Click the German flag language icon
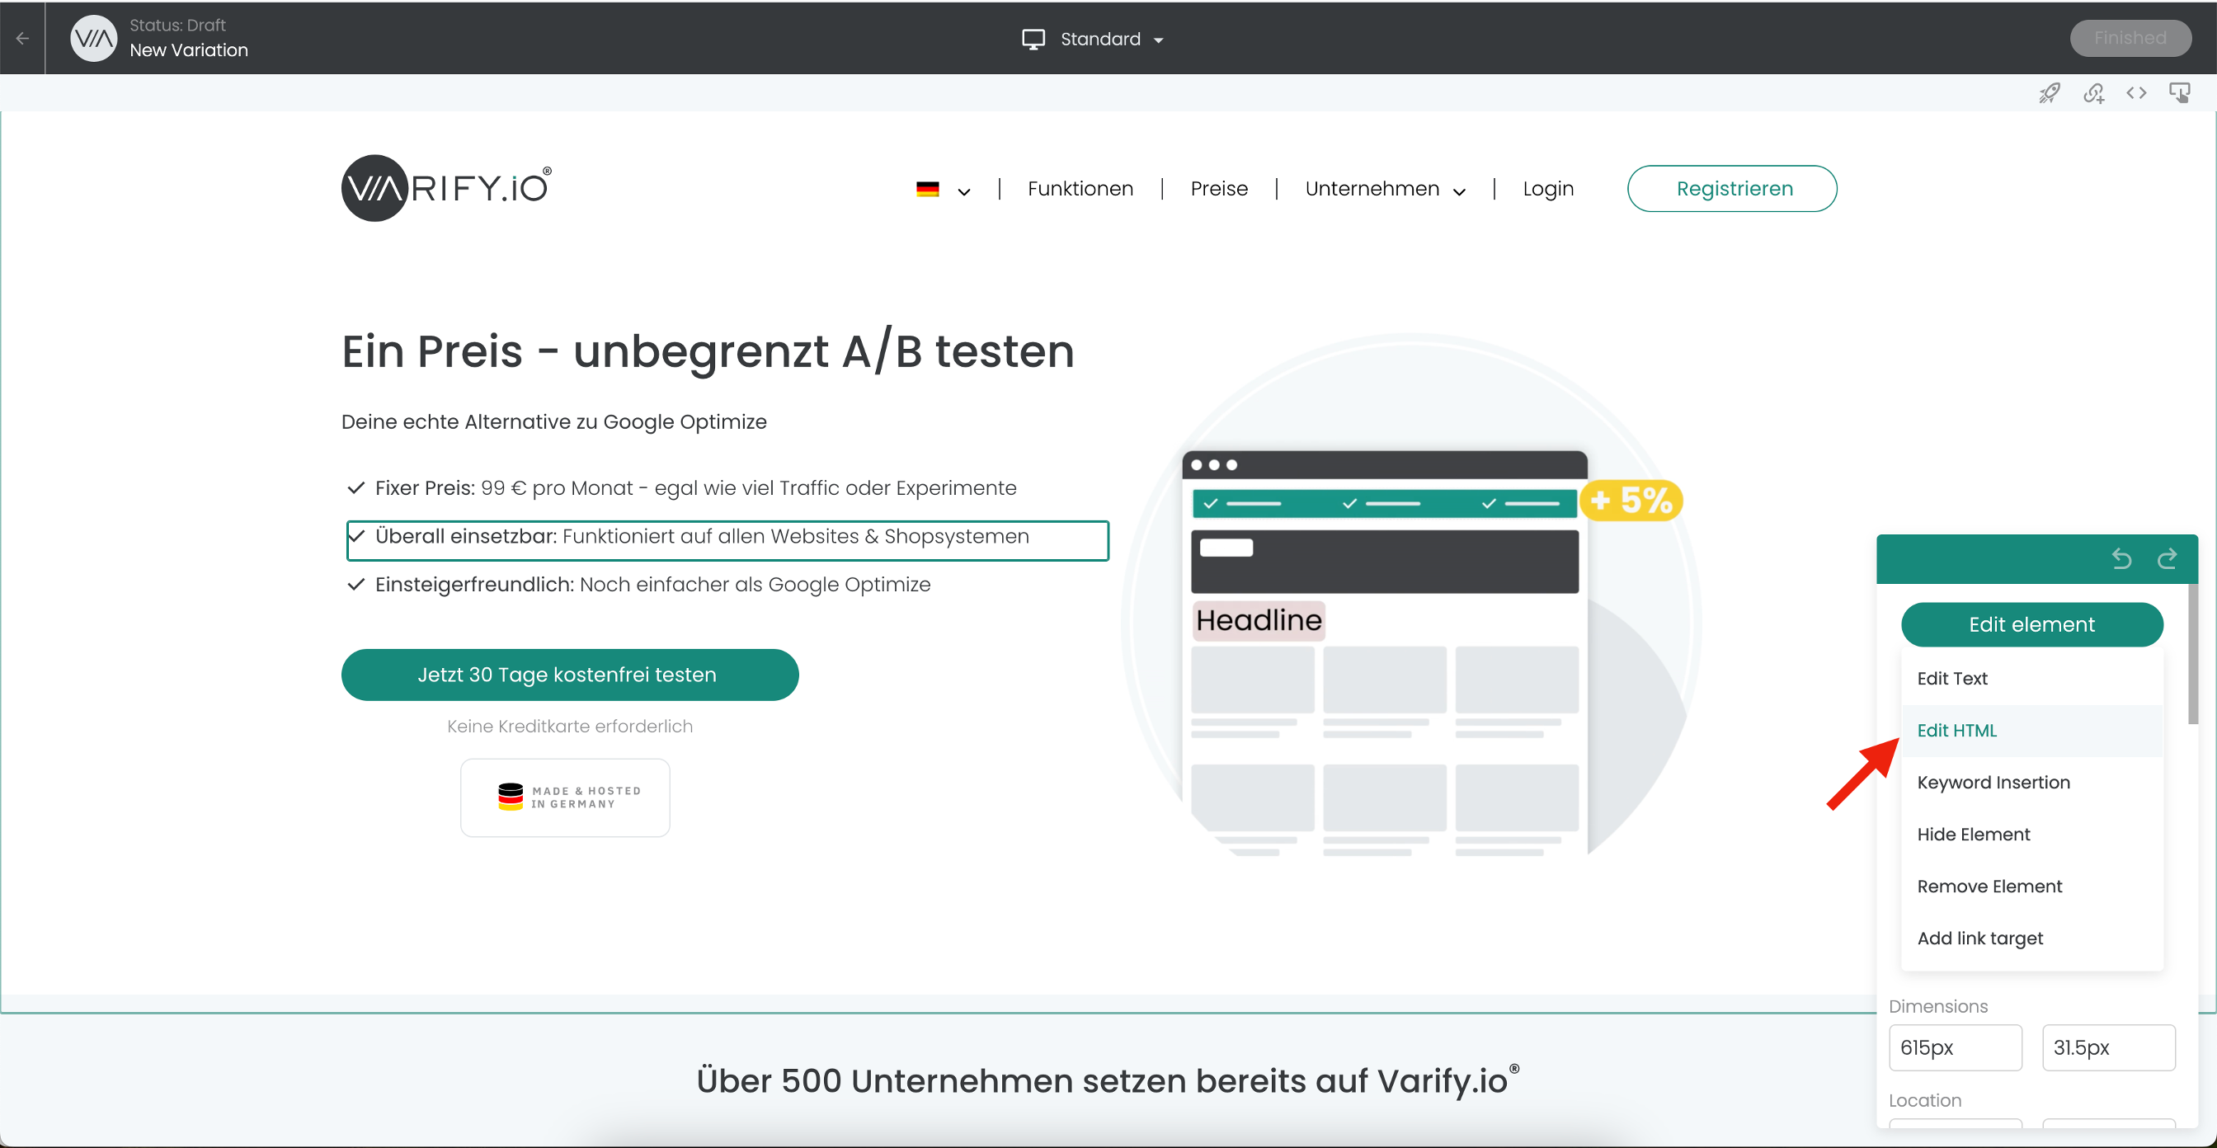This screenshot has height=1148, width=2217. [x=927, y=190]
